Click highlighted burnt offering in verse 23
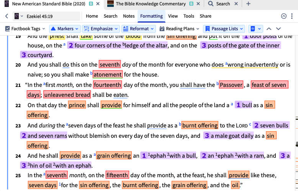 (x=200, y=125)
